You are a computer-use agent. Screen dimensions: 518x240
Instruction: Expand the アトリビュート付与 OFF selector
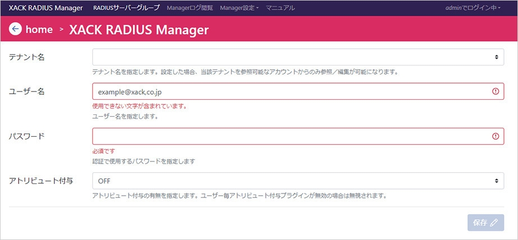tap(298, 181)
